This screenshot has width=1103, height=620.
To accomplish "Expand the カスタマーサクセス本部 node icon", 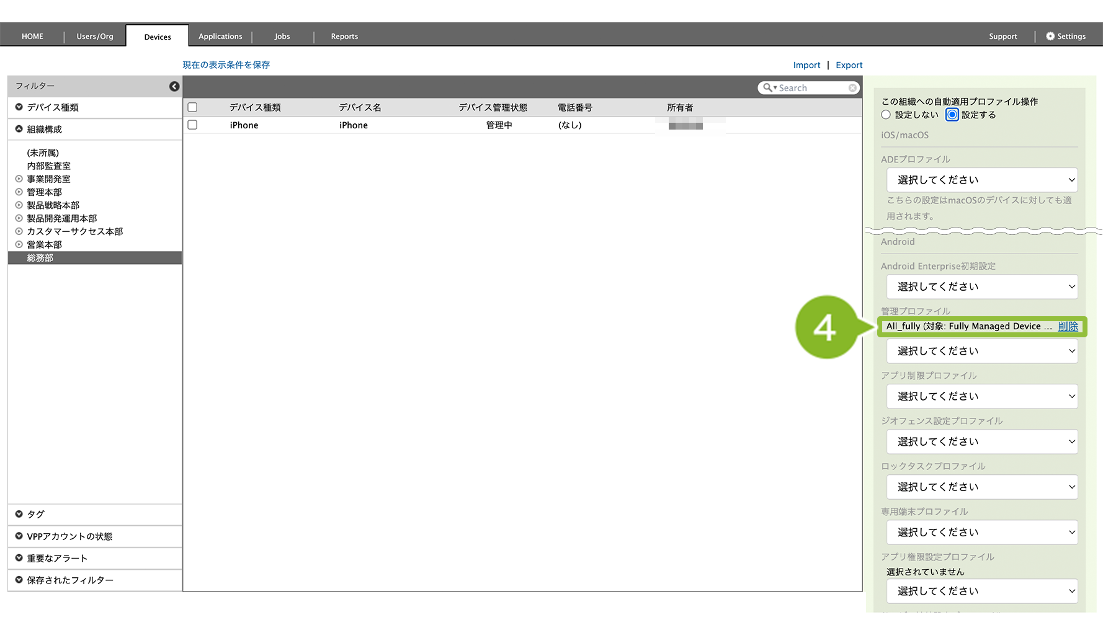I will click(19, 231).
